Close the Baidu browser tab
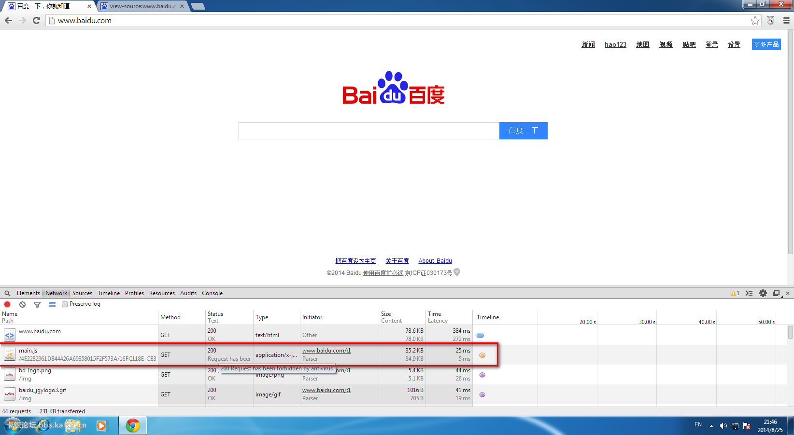This screenshot has width=794, height=435. click(x=89, y=6)
